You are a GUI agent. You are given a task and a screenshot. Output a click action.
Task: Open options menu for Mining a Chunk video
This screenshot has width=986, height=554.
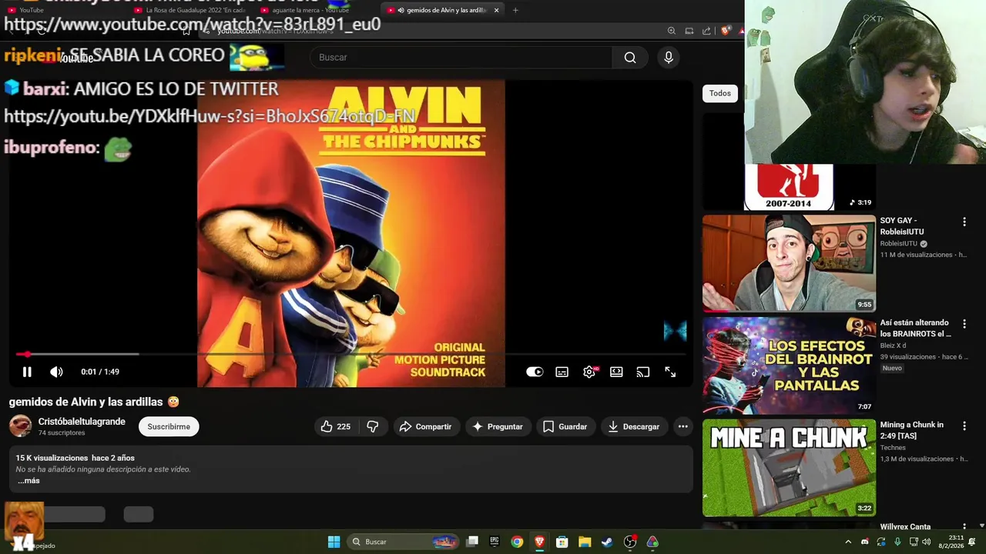964,426
